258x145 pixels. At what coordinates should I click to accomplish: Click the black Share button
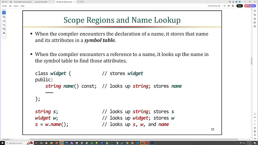click(240, 6)
